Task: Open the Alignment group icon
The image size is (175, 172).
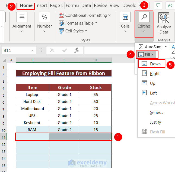Action: pyautogui.click(x=22, y=17)
